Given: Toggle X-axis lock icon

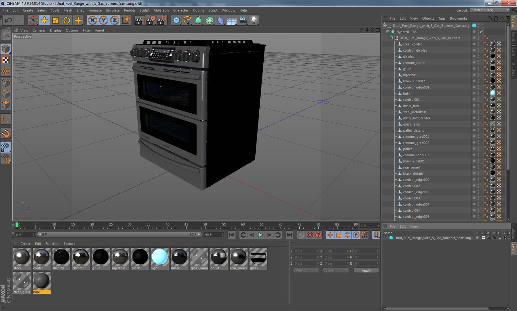Looking at the screenshot, I should click(92, 20).
